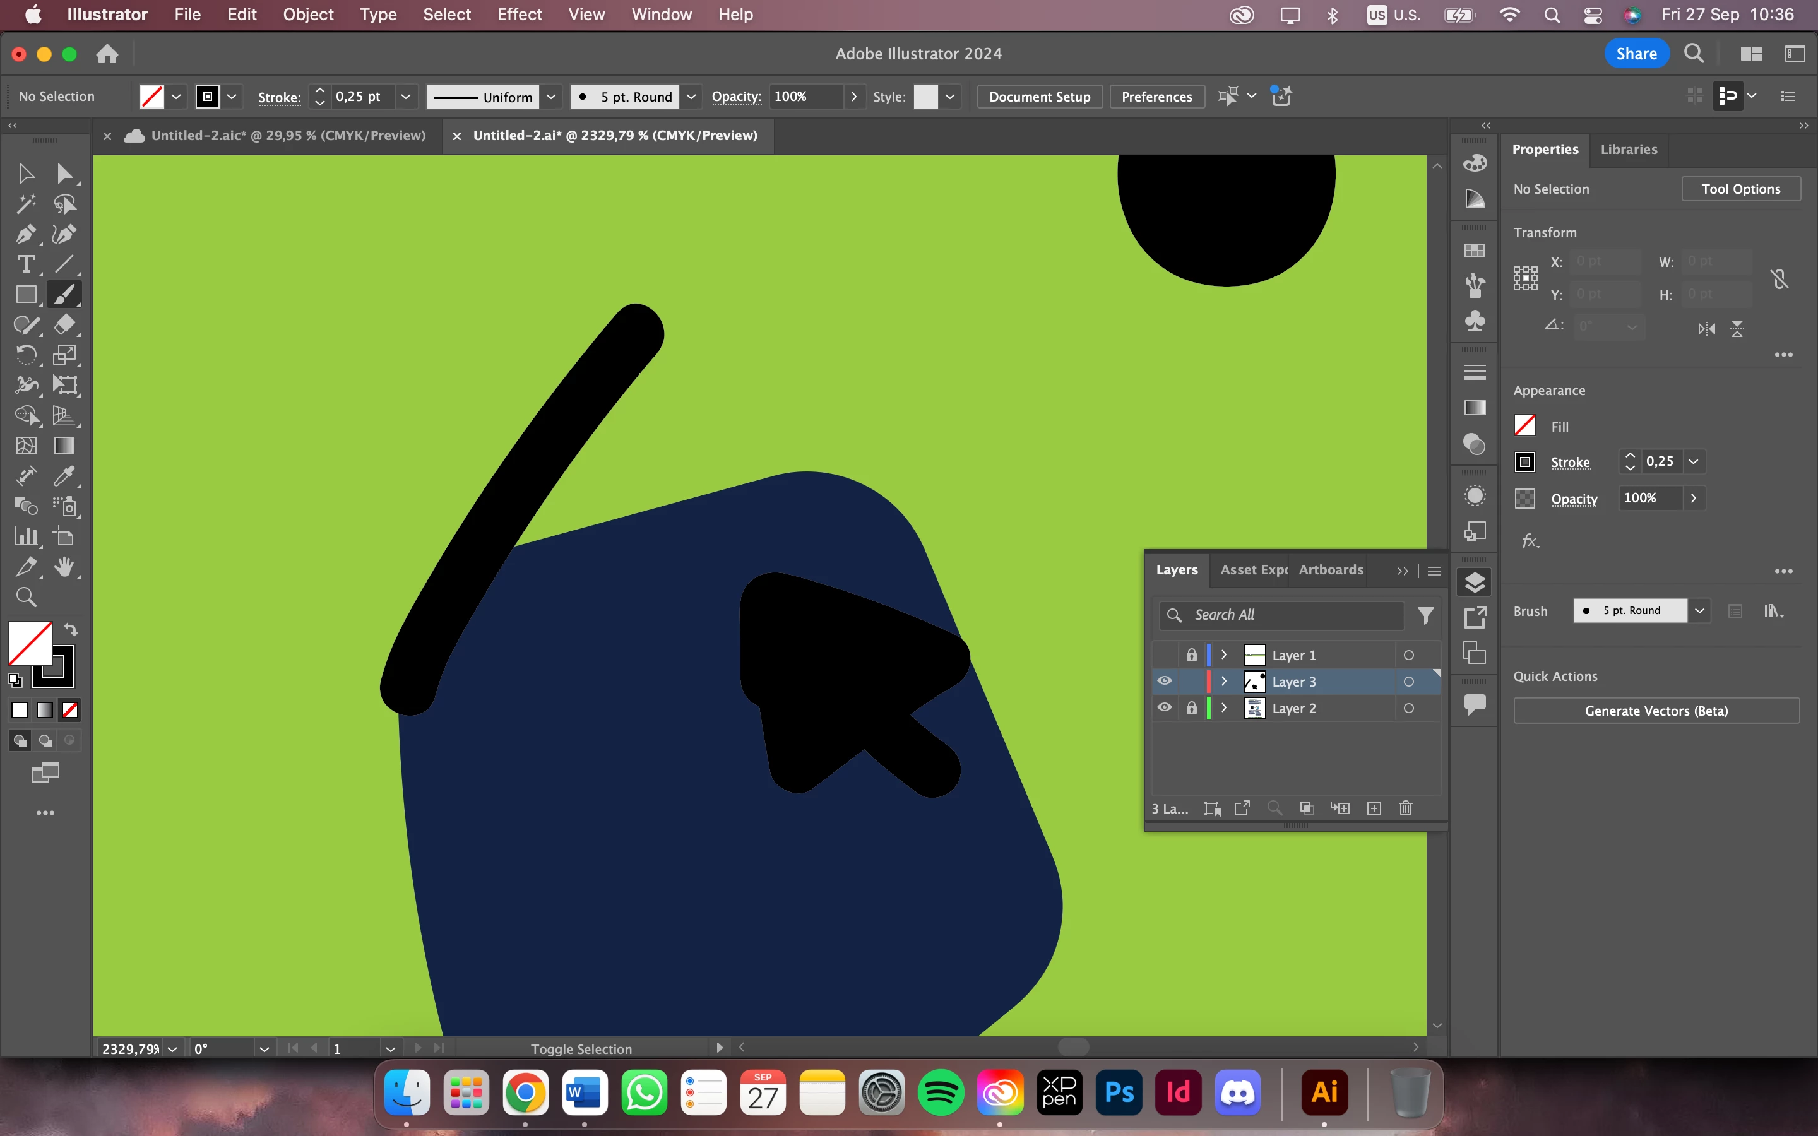Toggle visibility of Layer 2
Image resolution: width=1818 pixels, height=1136 pixels.
1165,707
